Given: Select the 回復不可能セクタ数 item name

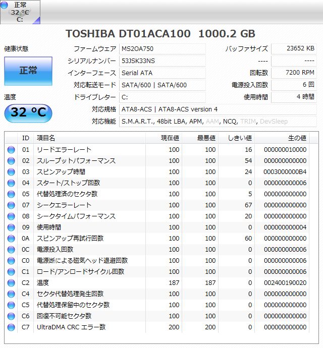Looking at the screenshot, I should [64, 316].
